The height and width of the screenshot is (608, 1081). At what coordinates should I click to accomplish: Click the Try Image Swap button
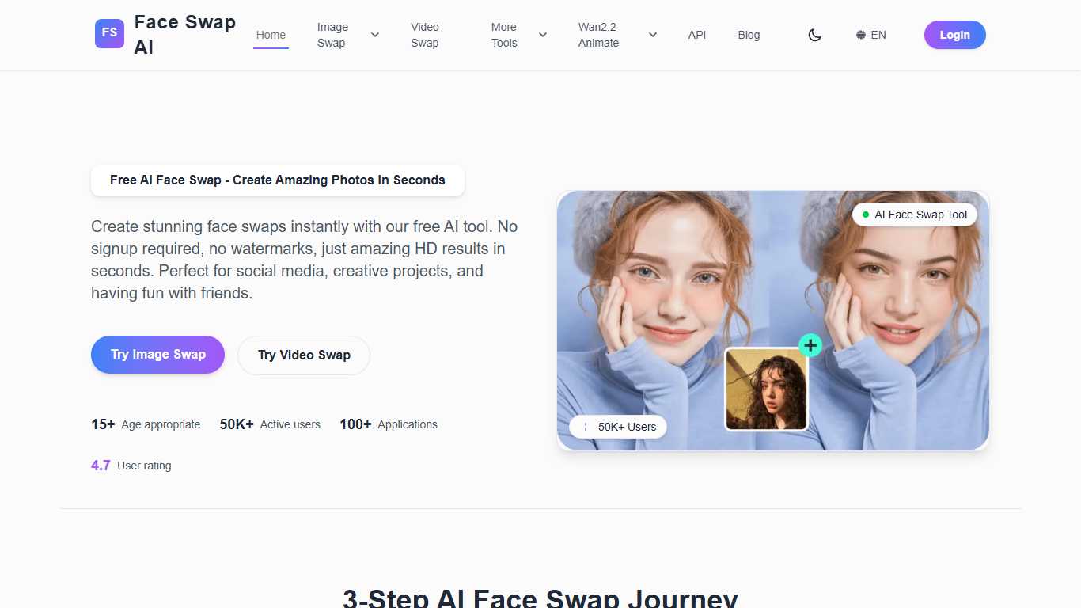(157, 355)
